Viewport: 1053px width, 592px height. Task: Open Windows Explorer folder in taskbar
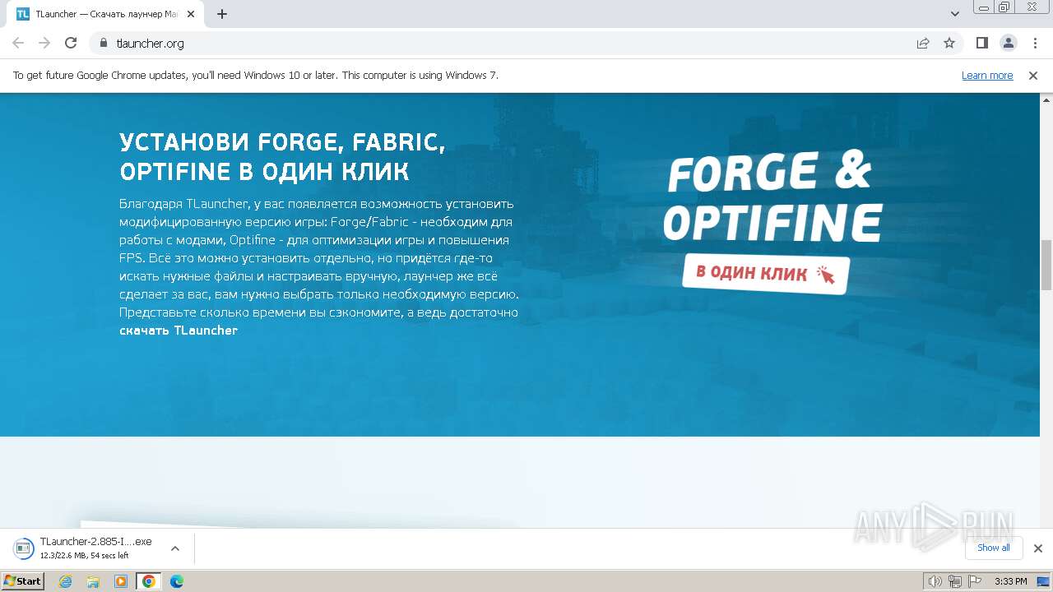tap(93, 581)
